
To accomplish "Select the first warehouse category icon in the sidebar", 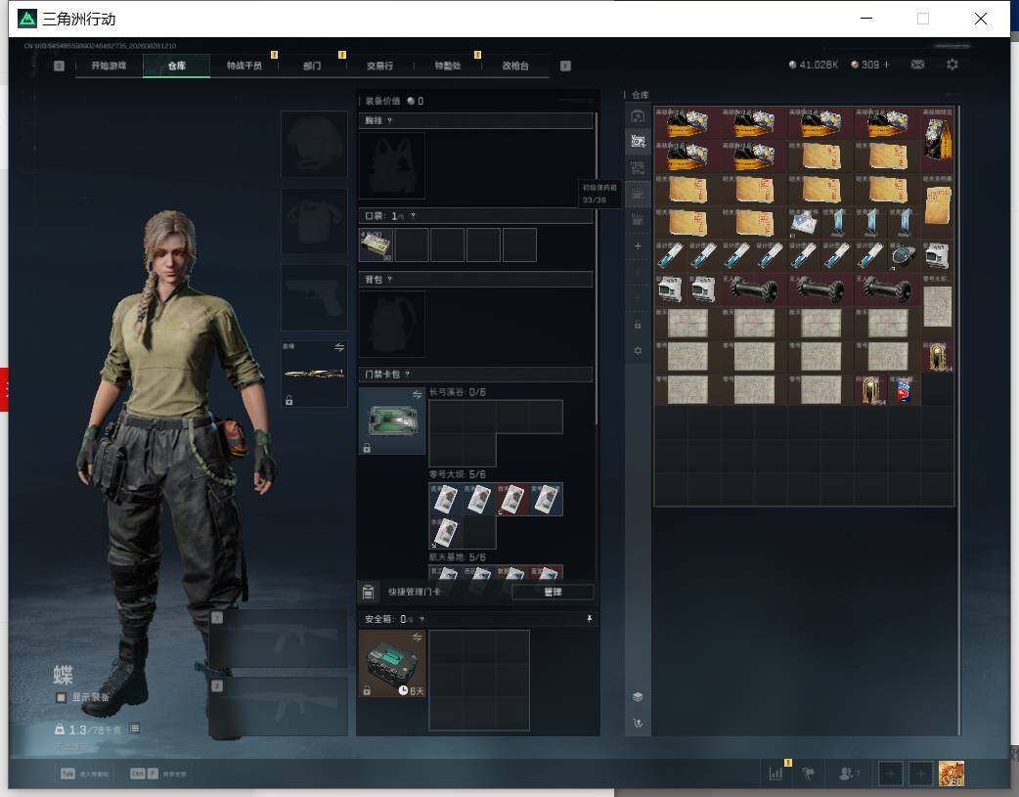I will [x=638, y=116].
